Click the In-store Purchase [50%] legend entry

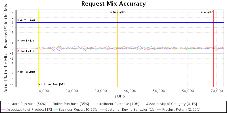tap(26, 104)
